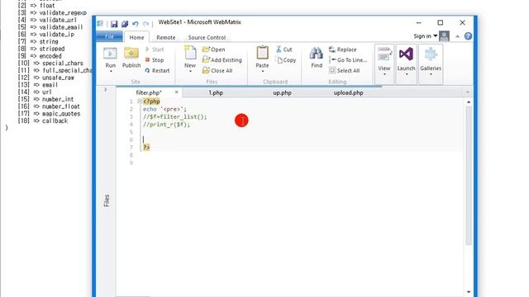Restart the site from the ribbon
The height and width of the screenshot is (297, 529).
pos(157,70)
